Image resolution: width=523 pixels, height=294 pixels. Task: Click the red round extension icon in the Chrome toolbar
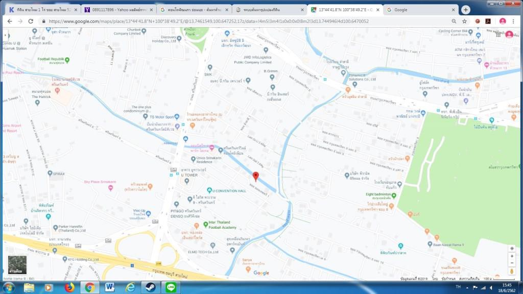478,21
